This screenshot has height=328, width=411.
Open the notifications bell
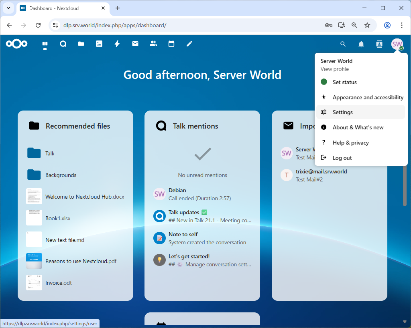[x=361, y=44]
